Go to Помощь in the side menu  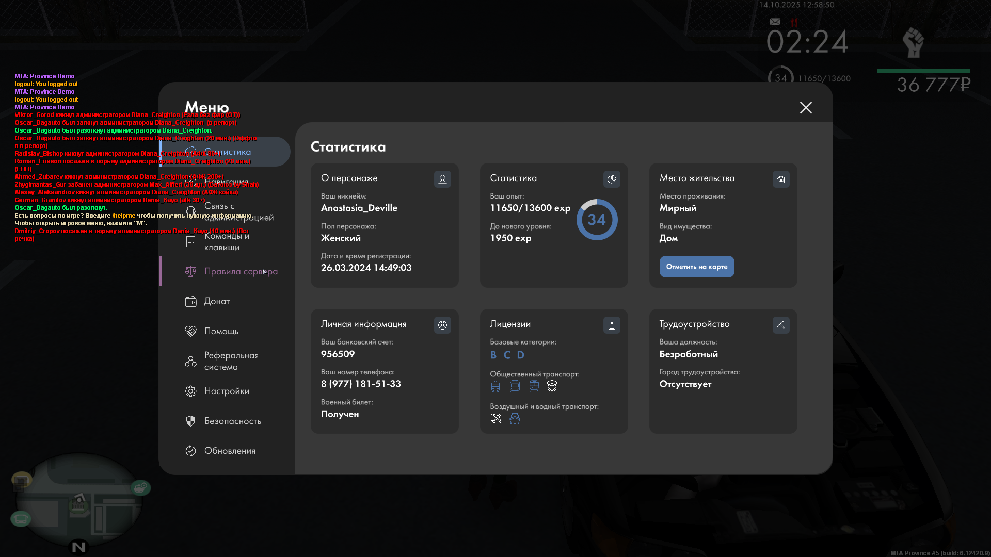[221, 331]
